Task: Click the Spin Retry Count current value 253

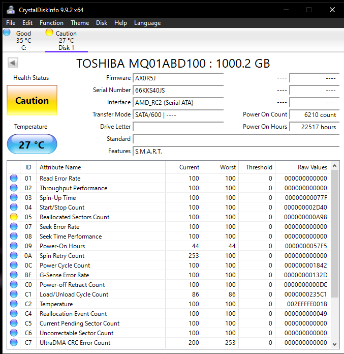Action: pyautogui.click(x=194, y=255)
